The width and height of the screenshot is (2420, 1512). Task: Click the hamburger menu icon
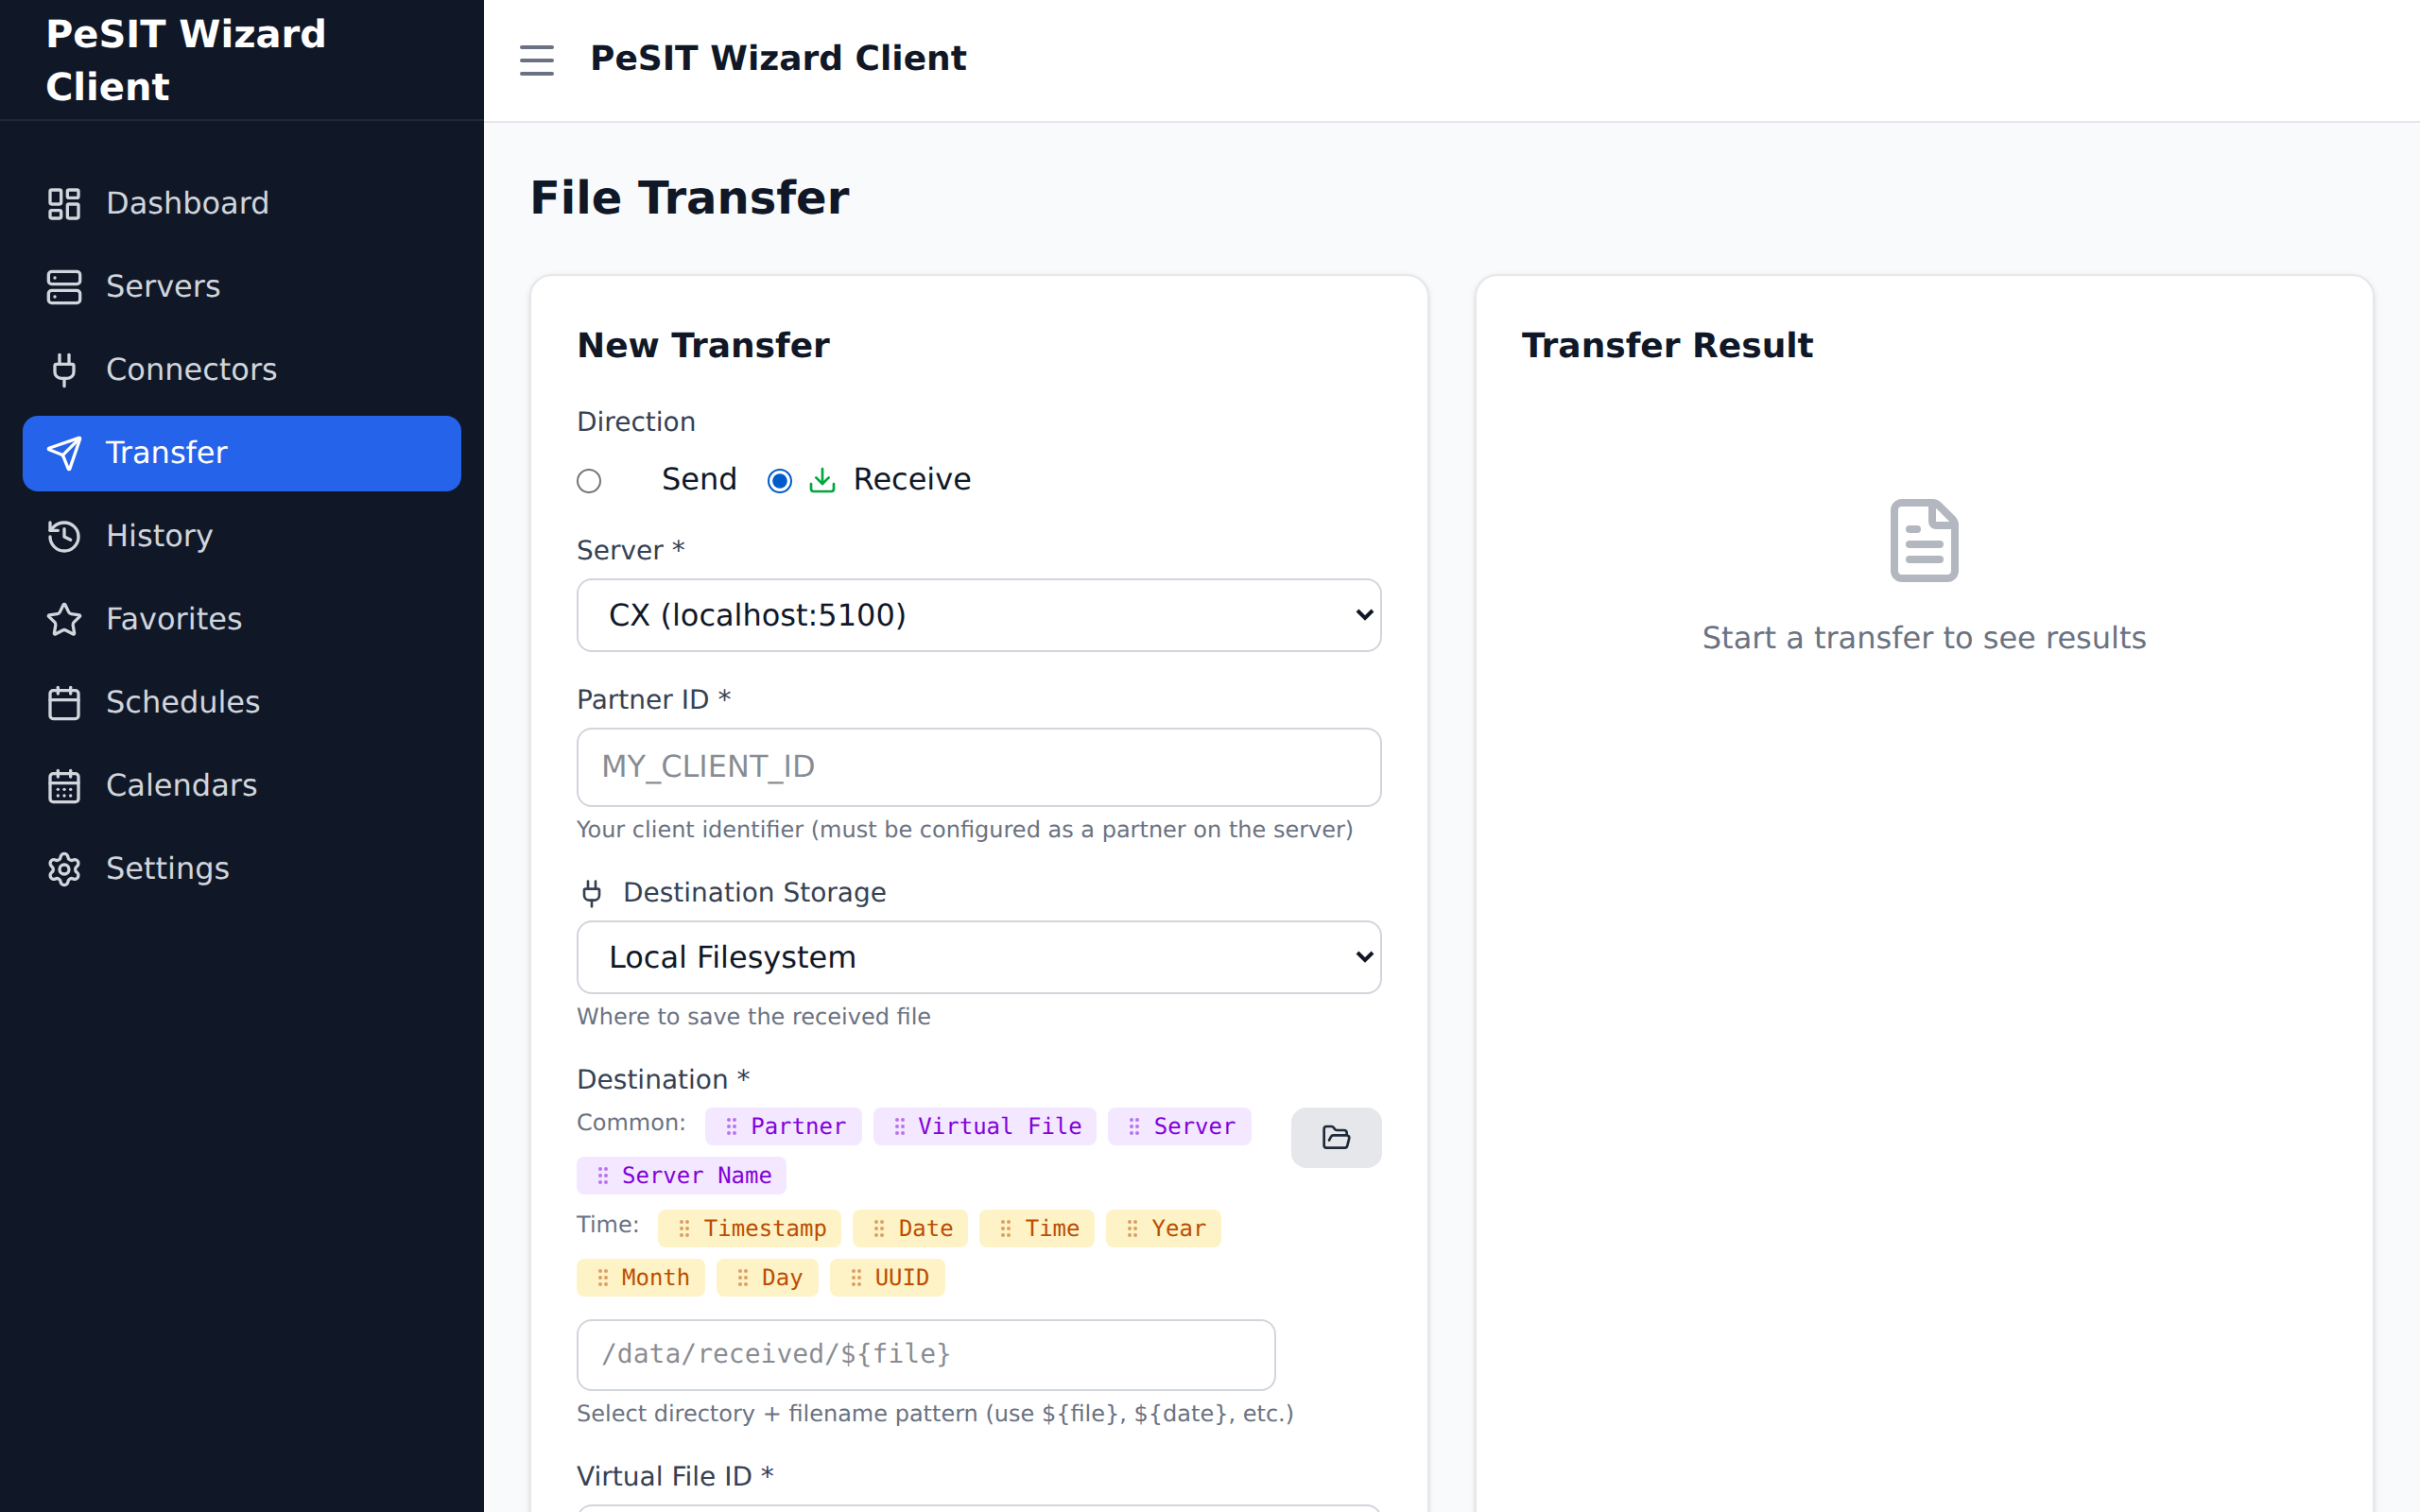[536, 60]
